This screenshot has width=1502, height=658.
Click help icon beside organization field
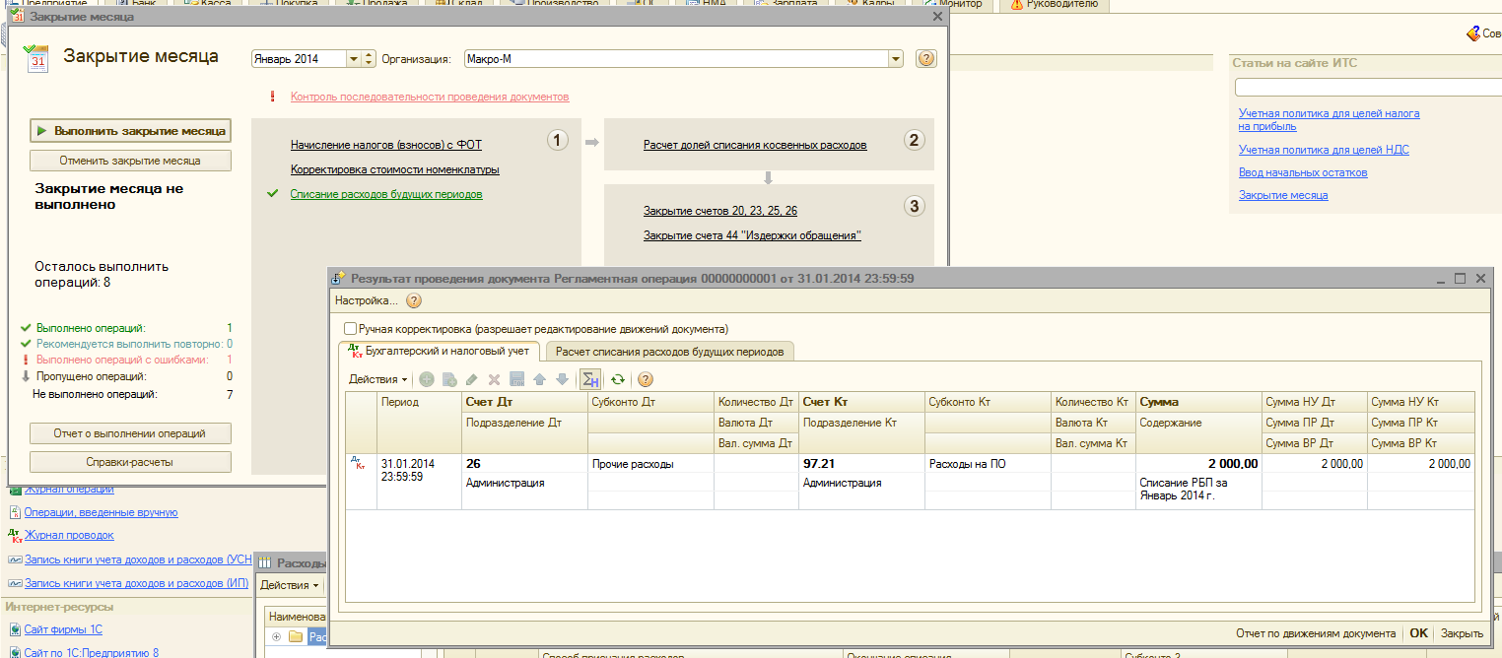tap(925, 59)
